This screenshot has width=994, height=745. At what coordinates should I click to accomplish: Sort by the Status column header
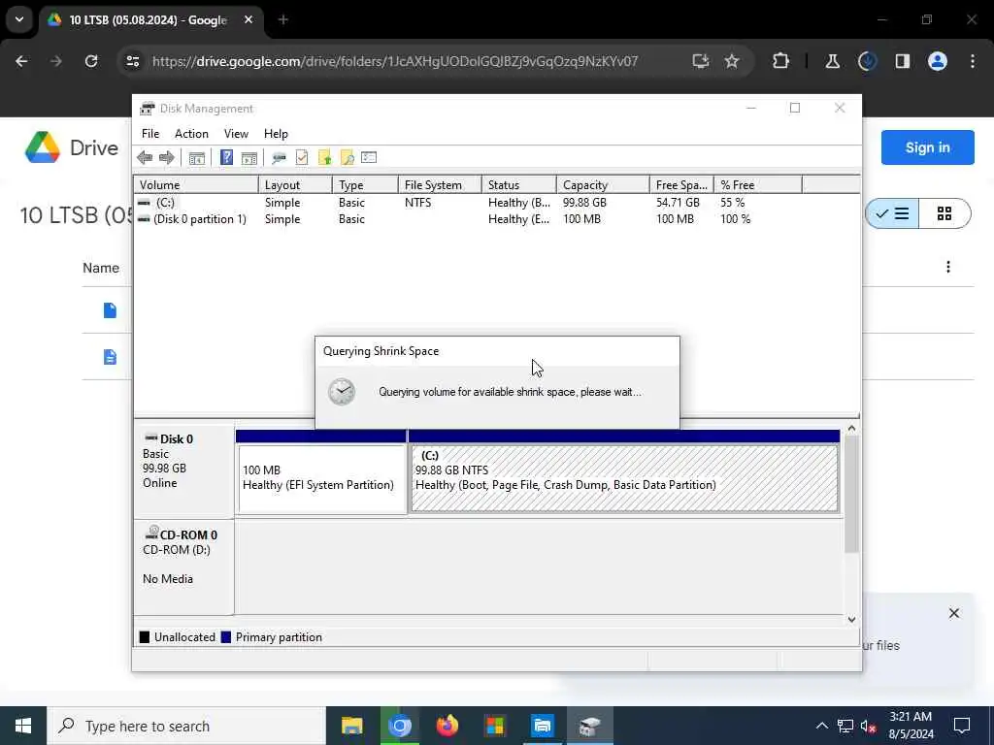[x=519, y=185]
